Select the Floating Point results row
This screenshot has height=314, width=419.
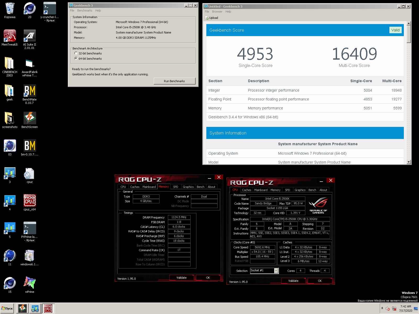click(305, 99)
